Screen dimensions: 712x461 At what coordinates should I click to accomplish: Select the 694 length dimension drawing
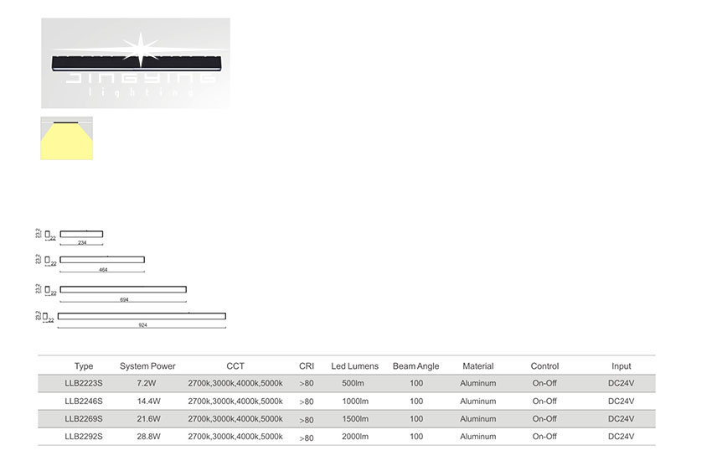pos(111,293)
